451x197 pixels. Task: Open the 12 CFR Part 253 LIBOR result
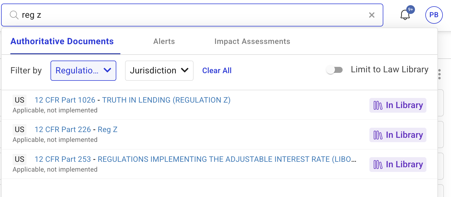(195, 159)
